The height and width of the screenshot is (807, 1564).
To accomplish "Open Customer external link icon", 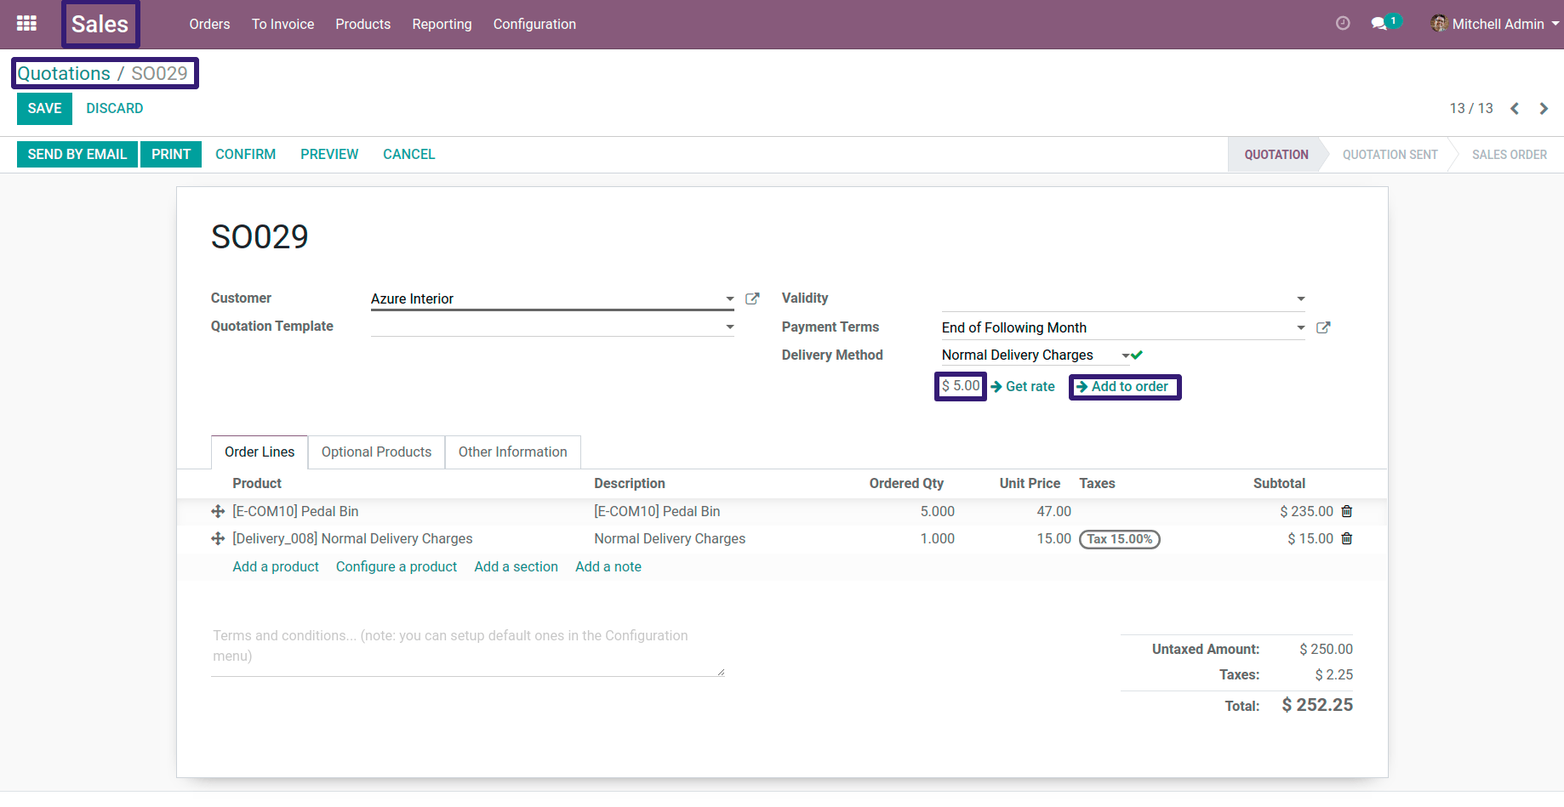I will click(752, 298).
